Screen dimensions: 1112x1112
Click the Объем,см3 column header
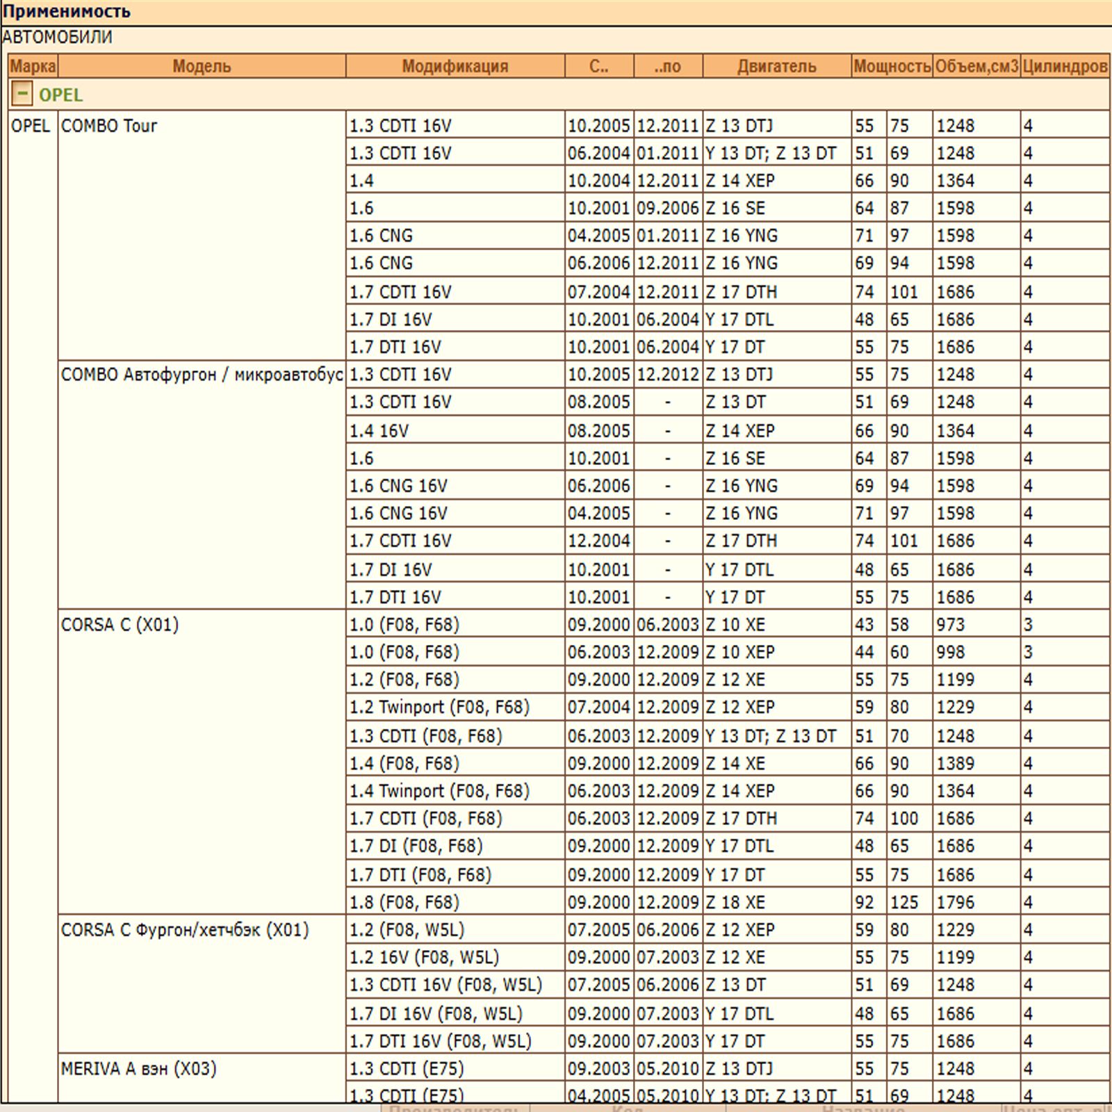(976, 67)
